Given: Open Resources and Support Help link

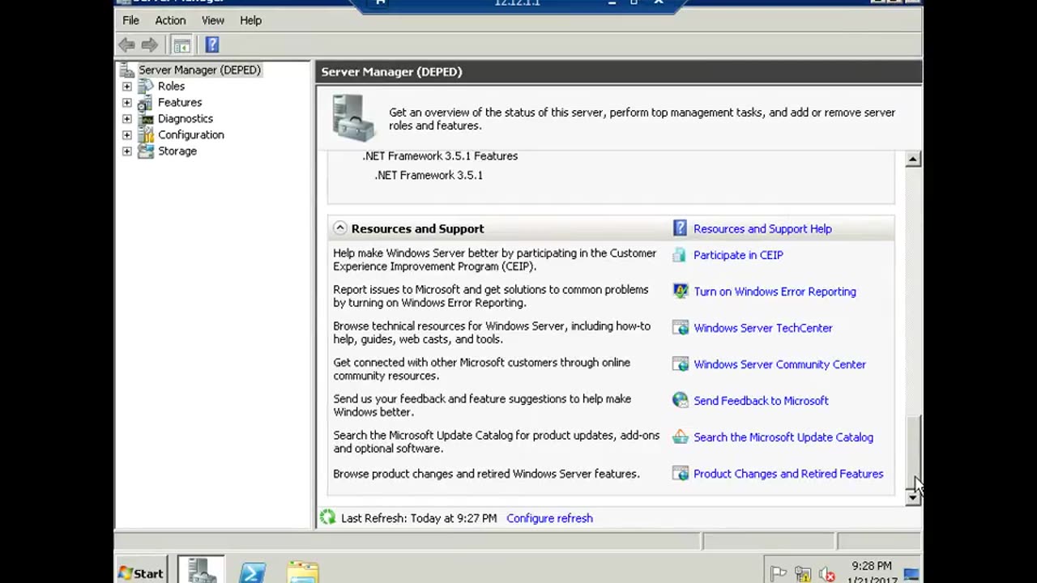Looking at the screenshot, I should [762, 229].
